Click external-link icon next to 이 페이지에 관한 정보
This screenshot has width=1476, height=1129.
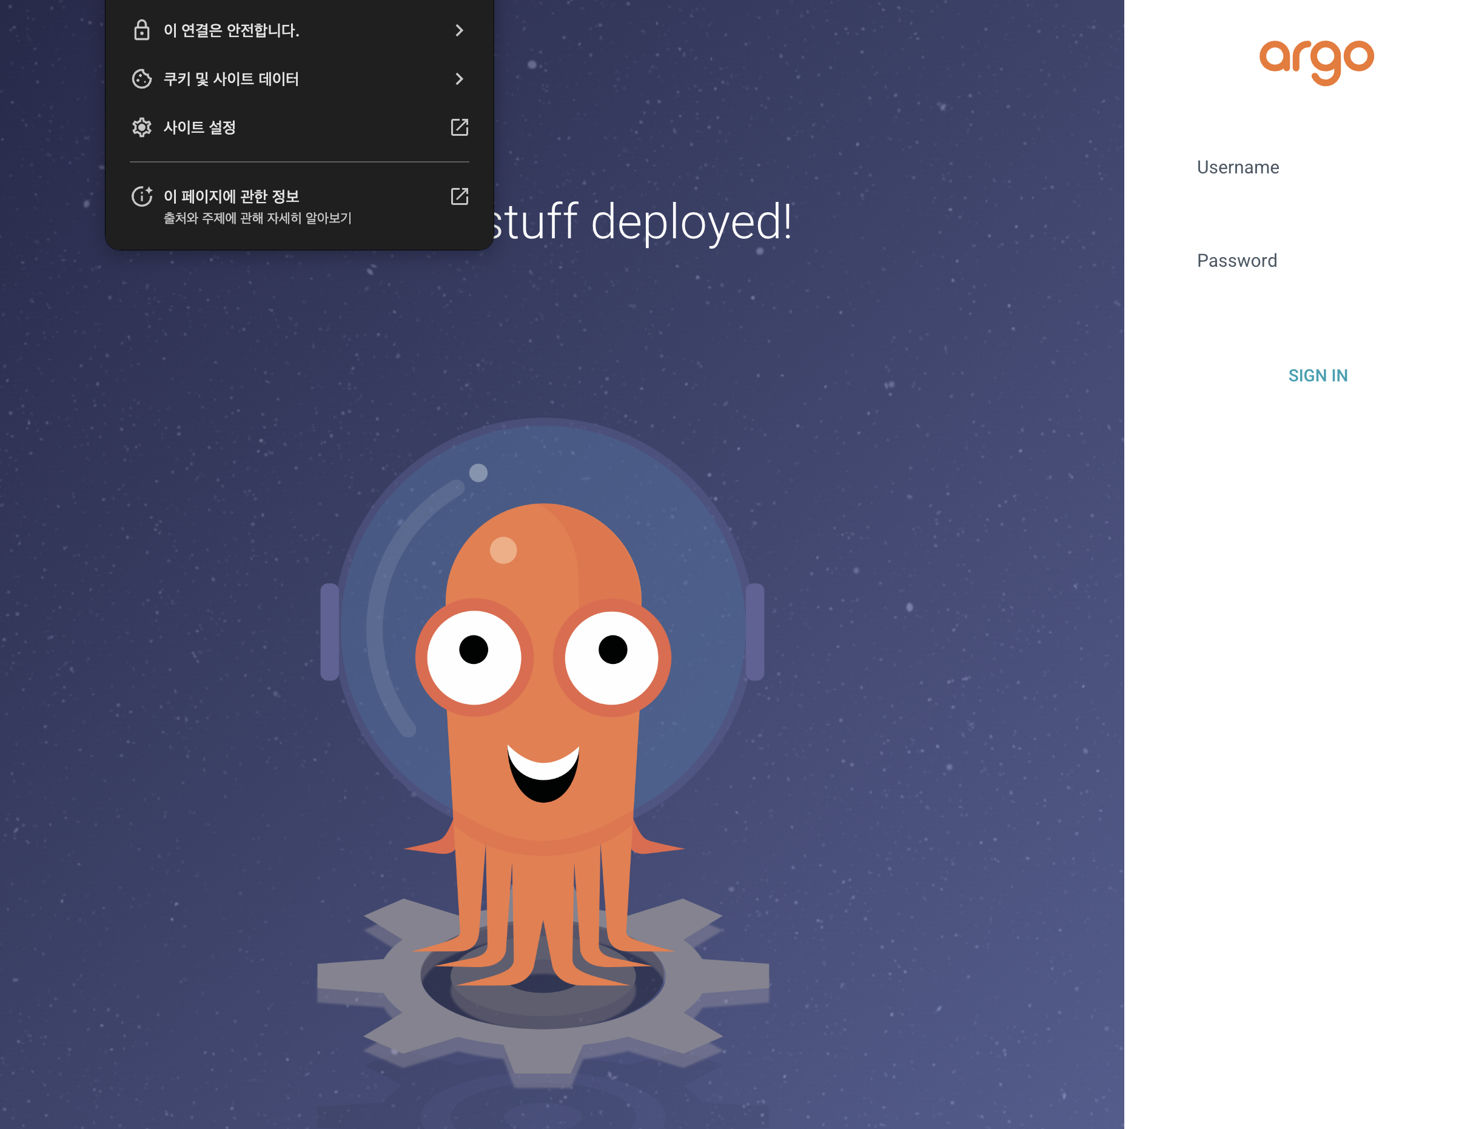coord(459,196)
